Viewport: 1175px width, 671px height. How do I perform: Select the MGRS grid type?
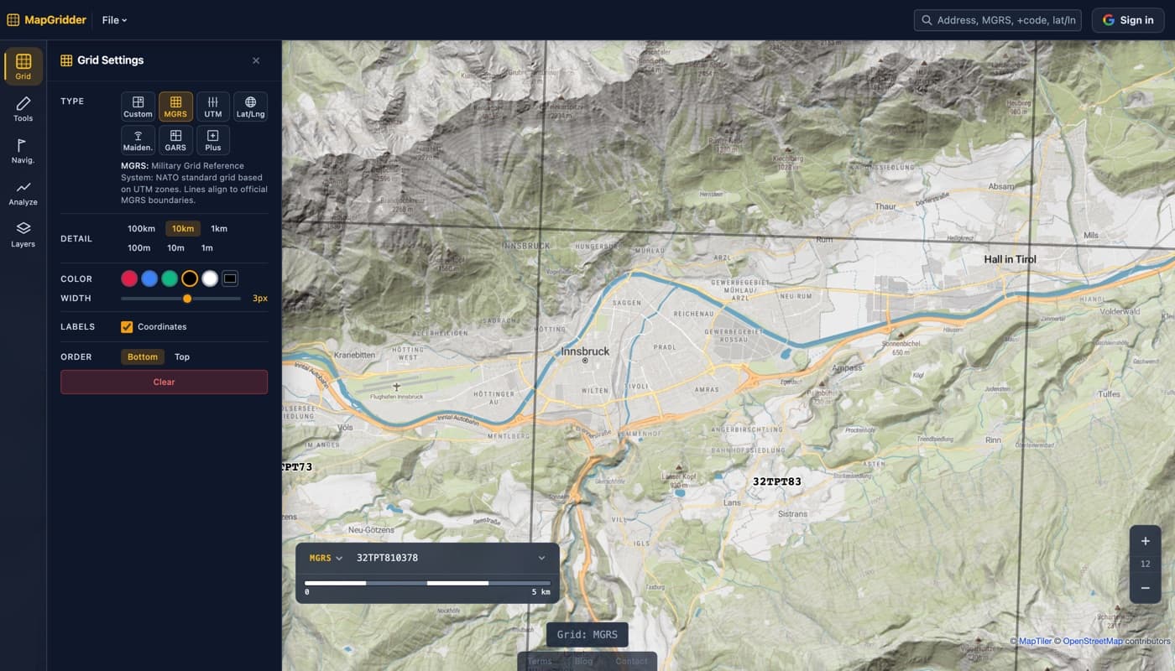pyautogui.click(x=175, y=107)
